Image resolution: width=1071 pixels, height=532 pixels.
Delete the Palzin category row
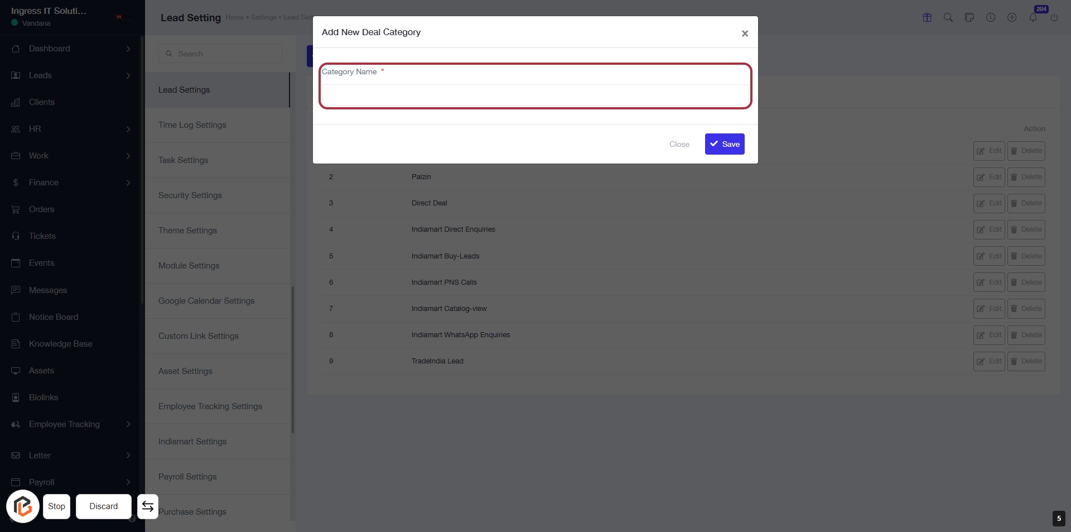tap(1026, 177)
